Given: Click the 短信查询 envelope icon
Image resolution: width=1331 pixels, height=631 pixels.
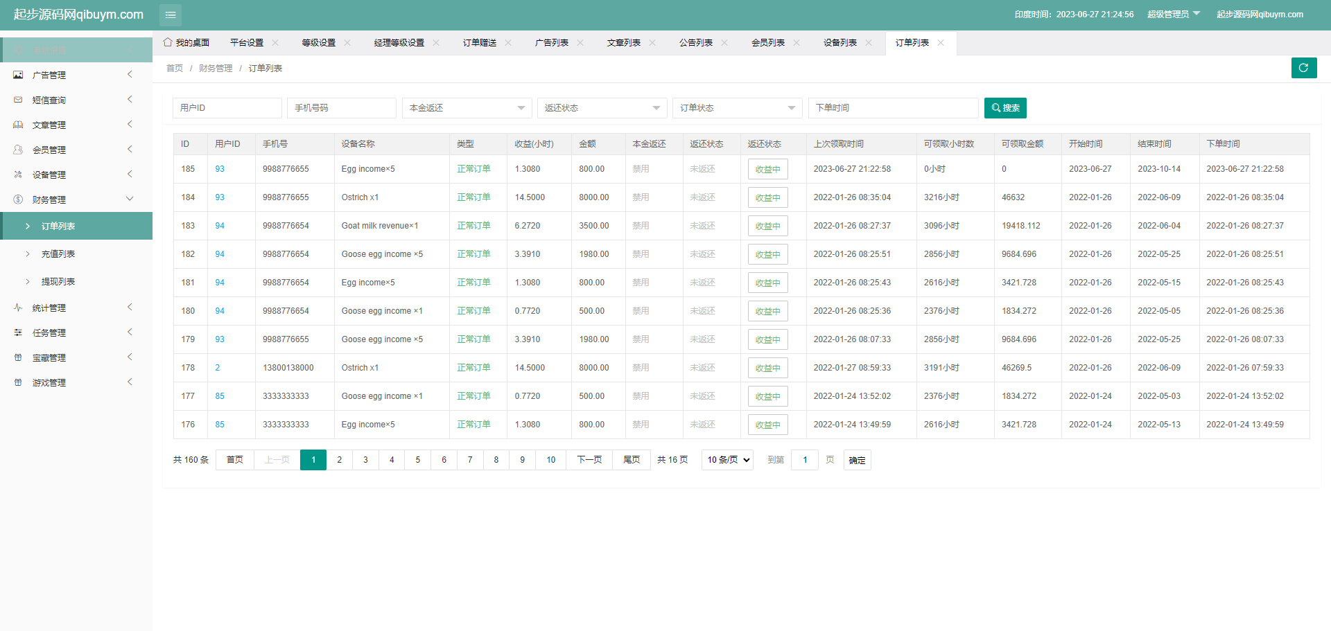Looking at the screenshot, I should click(18, 100).
